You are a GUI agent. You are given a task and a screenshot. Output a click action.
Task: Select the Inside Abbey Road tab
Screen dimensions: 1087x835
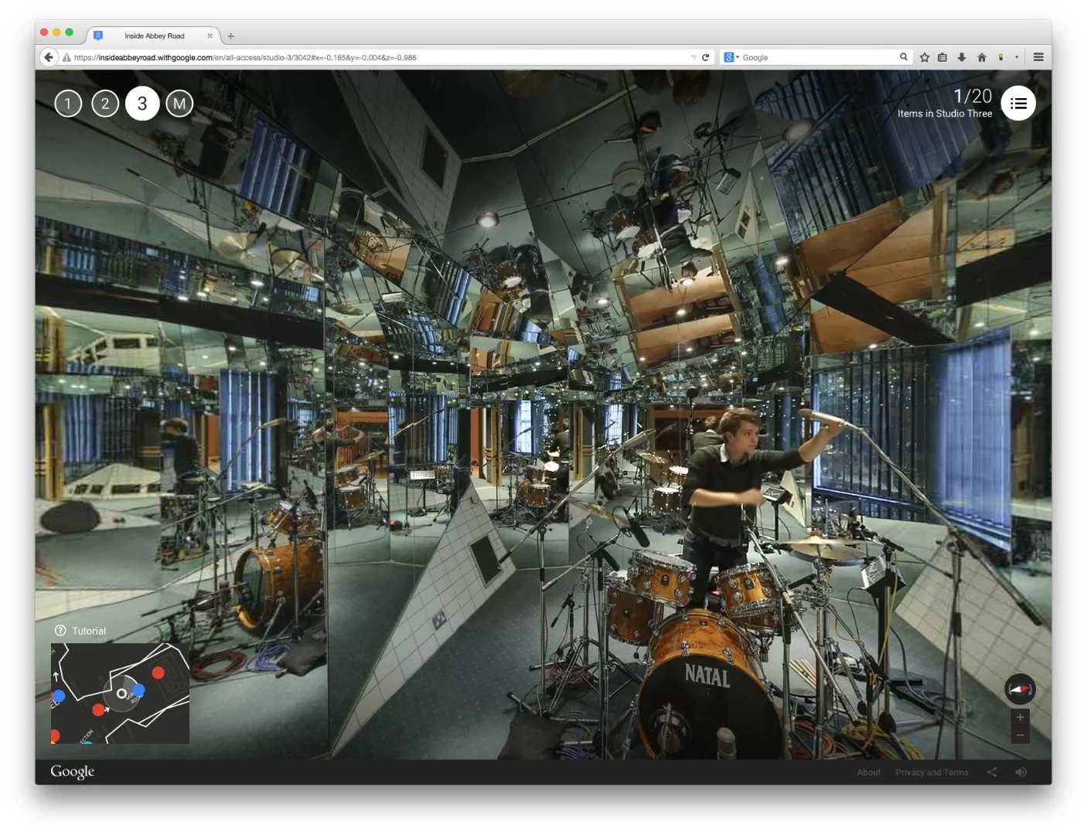pyautogui.click(x=154, y=36)
